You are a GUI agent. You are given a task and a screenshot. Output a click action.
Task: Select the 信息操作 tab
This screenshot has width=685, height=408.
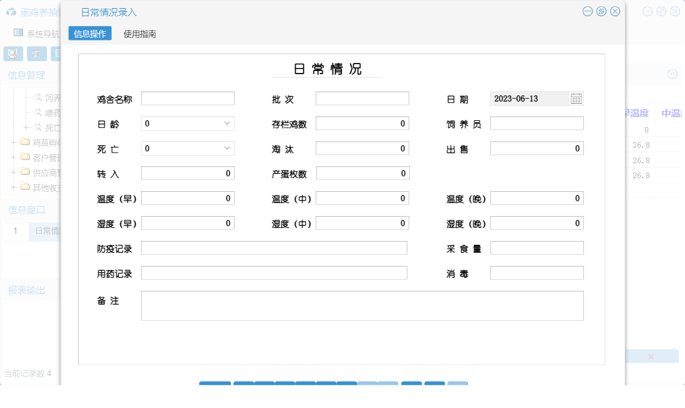(x=90, y=34)
